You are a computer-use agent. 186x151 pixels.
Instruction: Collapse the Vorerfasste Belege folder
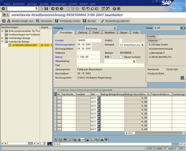click(x=2, y=42)
